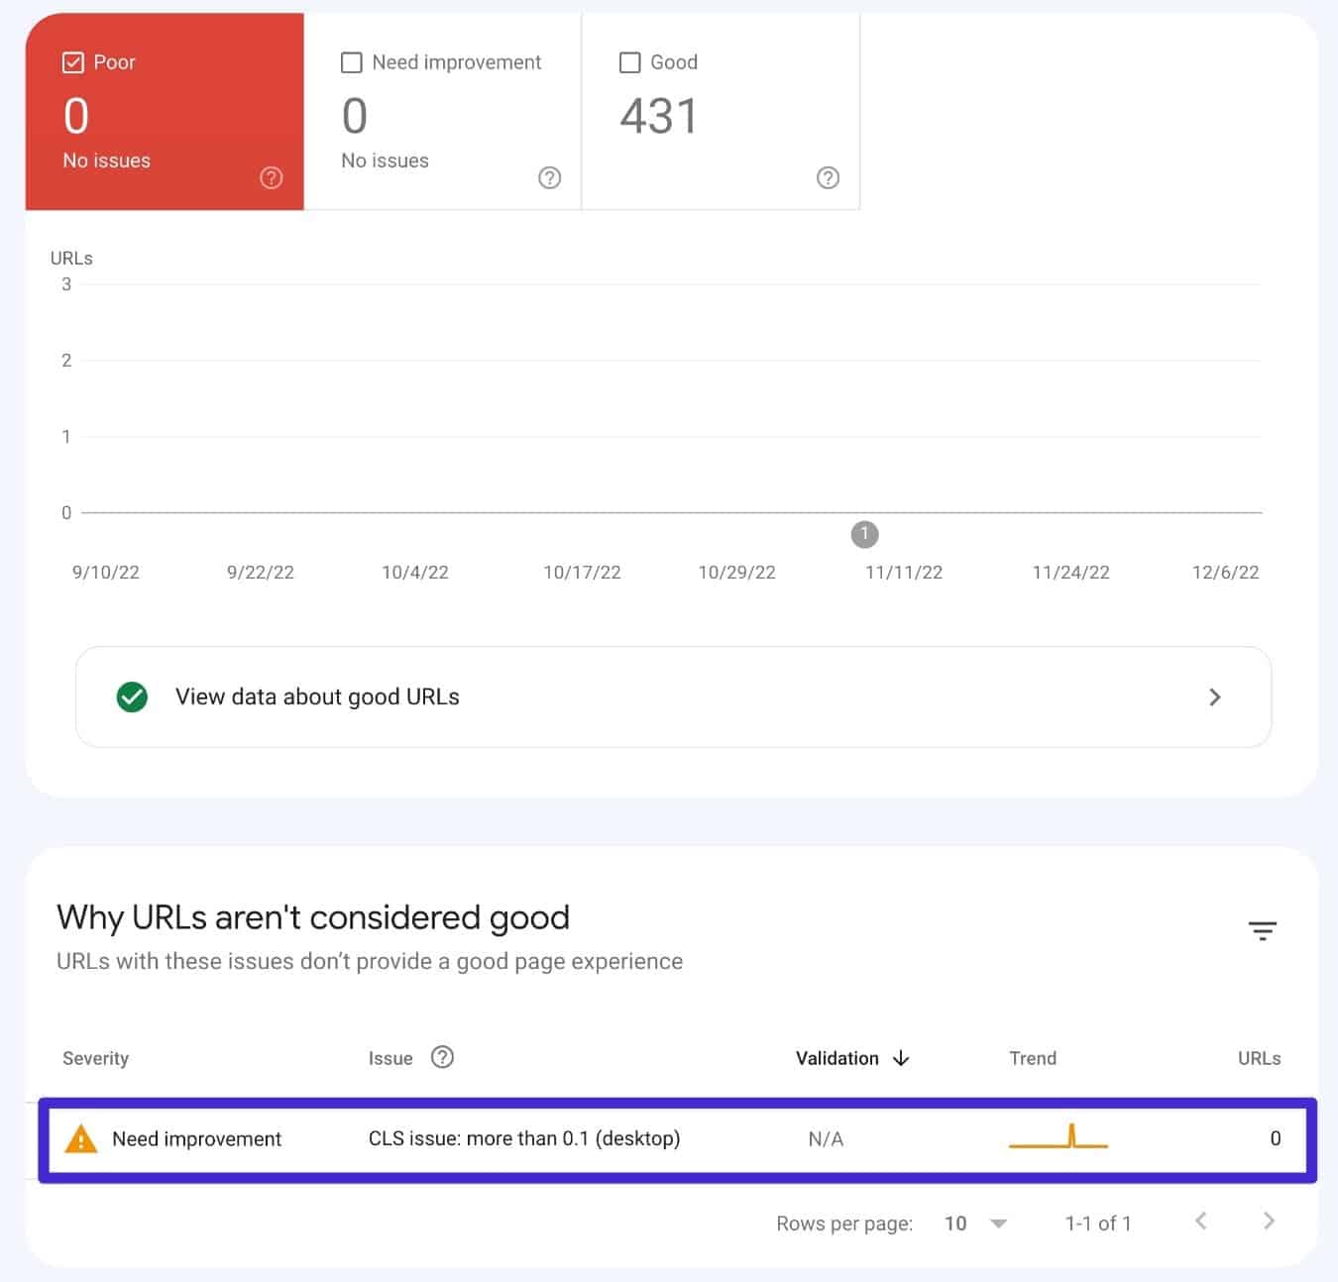Open the Need improvement help tooltip

(x=549, y=177)
